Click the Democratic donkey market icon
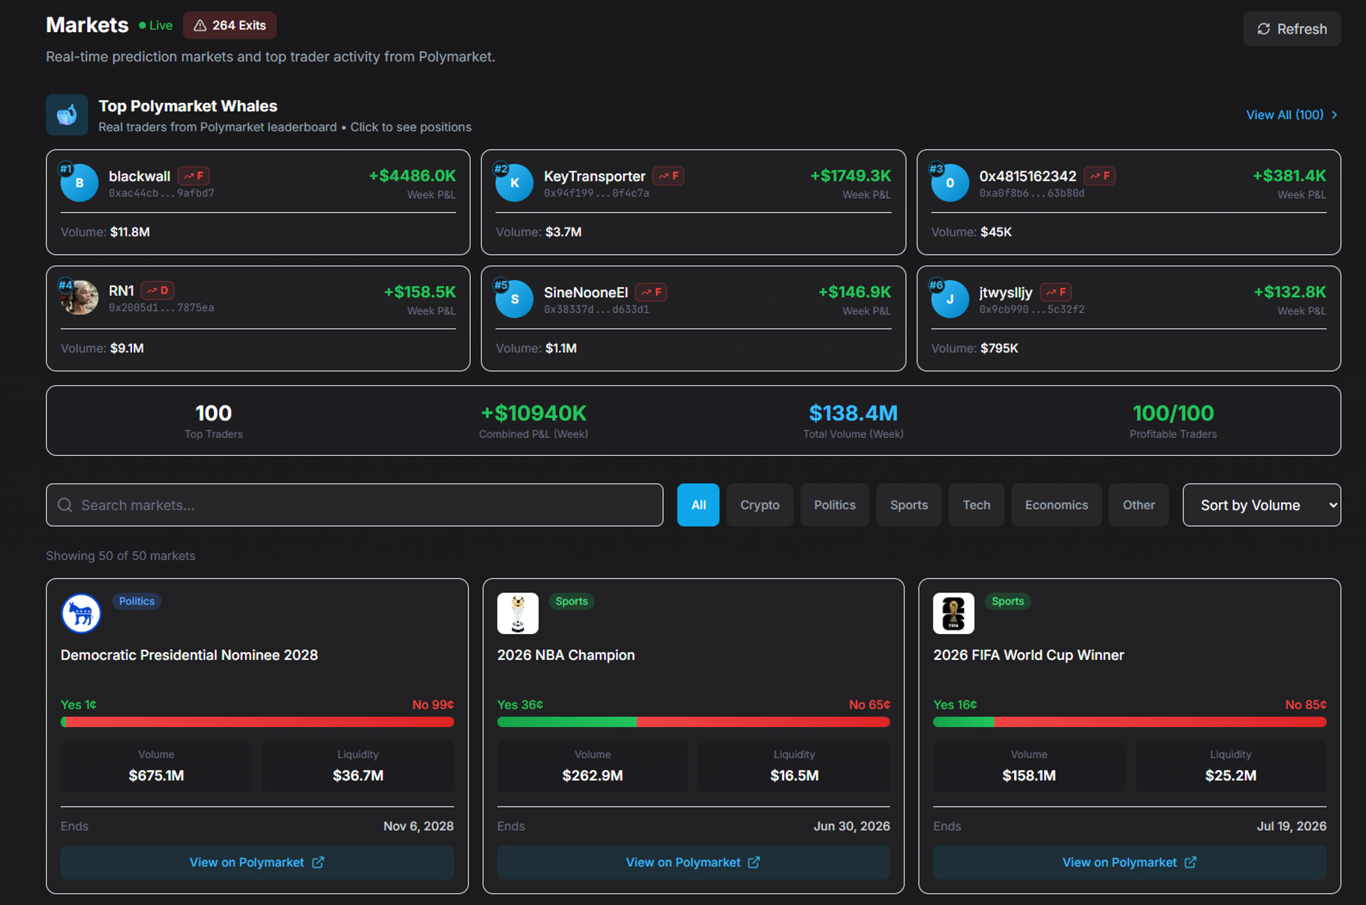The width and height of the screenshot is (1366, 905). coord(81,613)
